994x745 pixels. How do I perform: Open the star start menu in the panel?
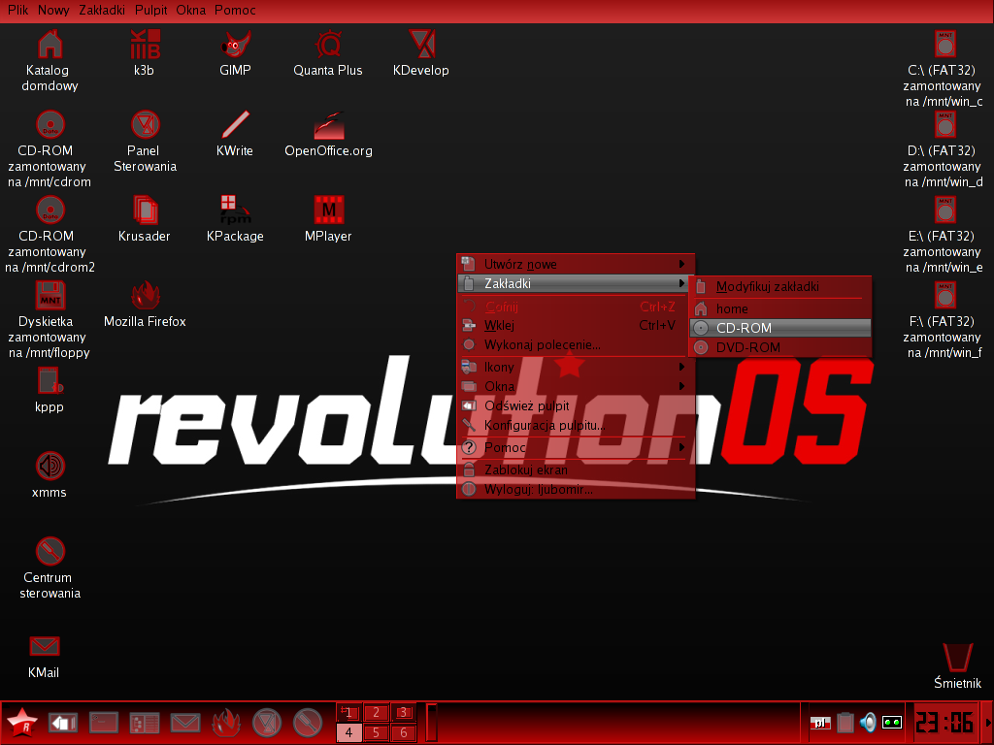click(x=22, y=724)
